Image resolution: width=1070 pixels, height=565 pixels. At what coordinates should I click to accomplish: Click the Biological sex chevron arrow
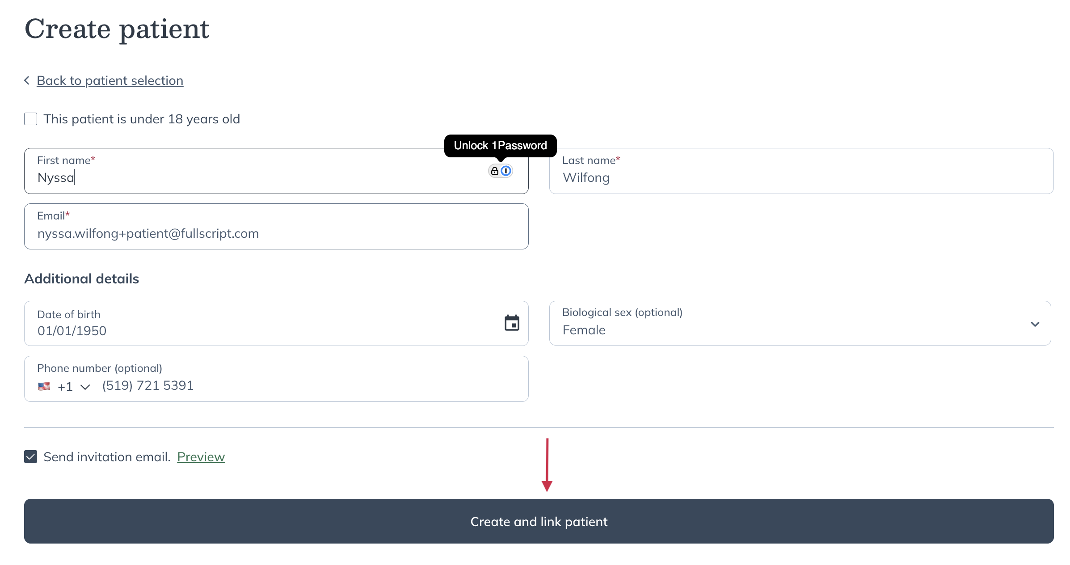pyautogui.click(x=1035, y=324)
